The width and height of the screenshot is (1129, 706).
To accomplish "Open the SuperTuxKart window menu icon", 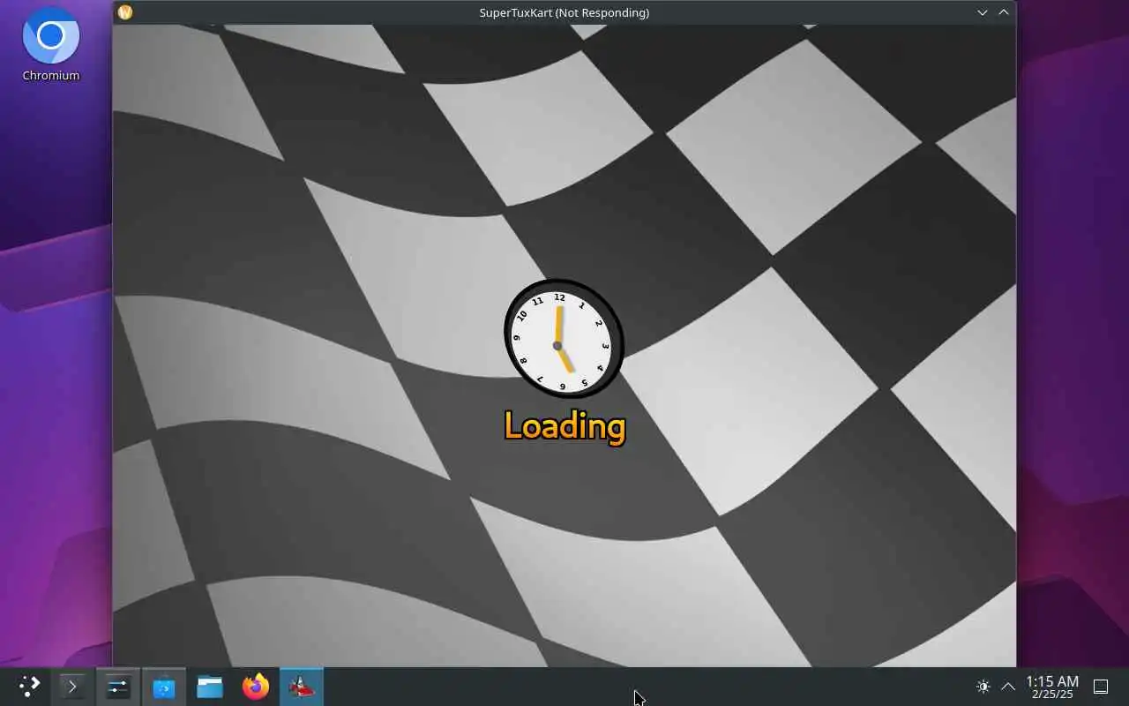I will [125, 12].
